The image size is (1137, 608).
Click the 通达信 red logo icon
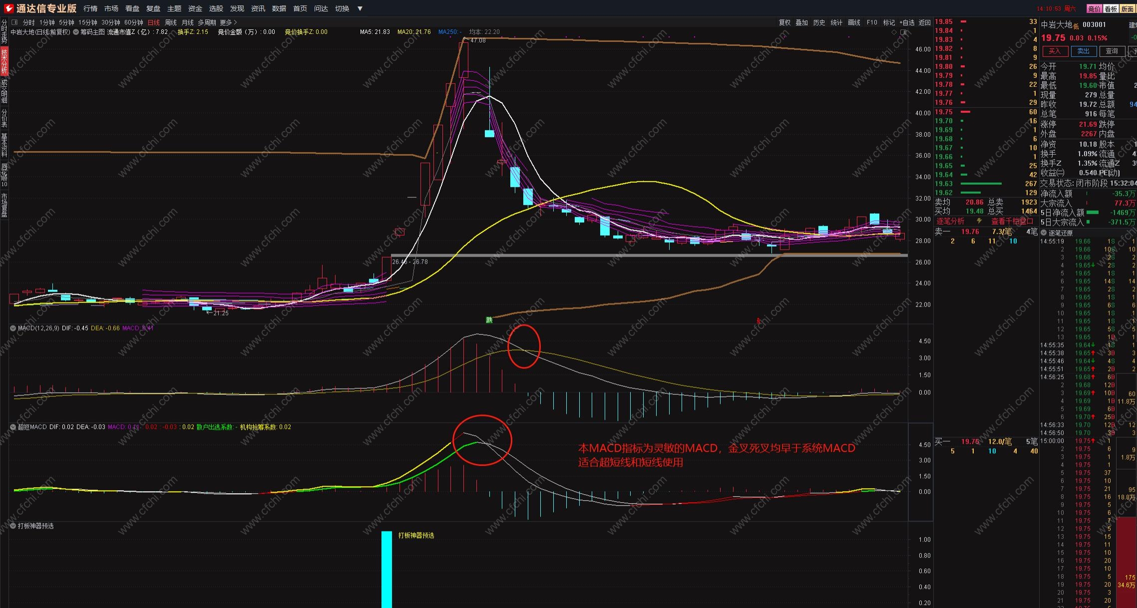tap(9, 8)
